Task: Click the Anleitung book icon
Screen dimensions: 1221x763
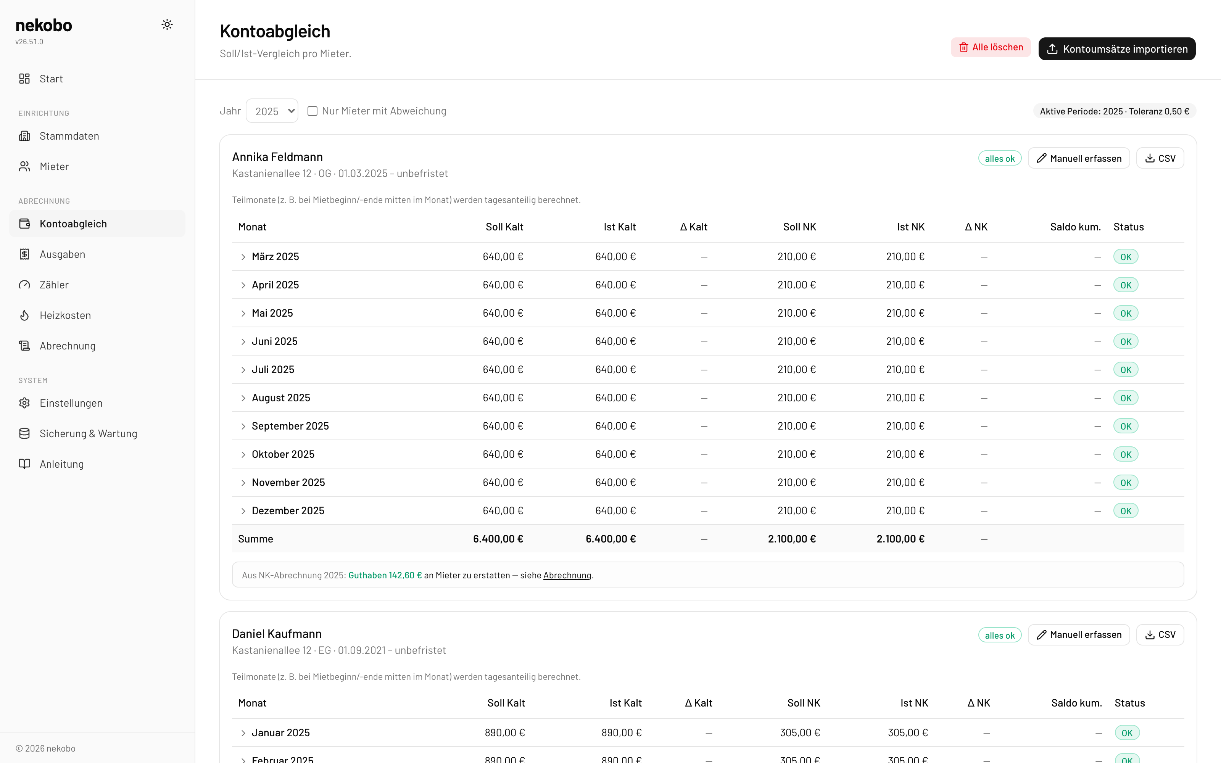Action: (24, 464)
